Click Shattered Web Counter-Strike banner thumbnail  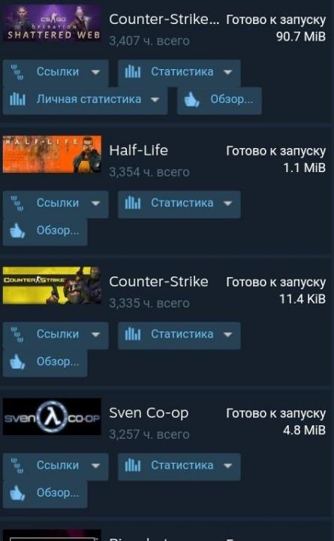(x=52, y=23)
